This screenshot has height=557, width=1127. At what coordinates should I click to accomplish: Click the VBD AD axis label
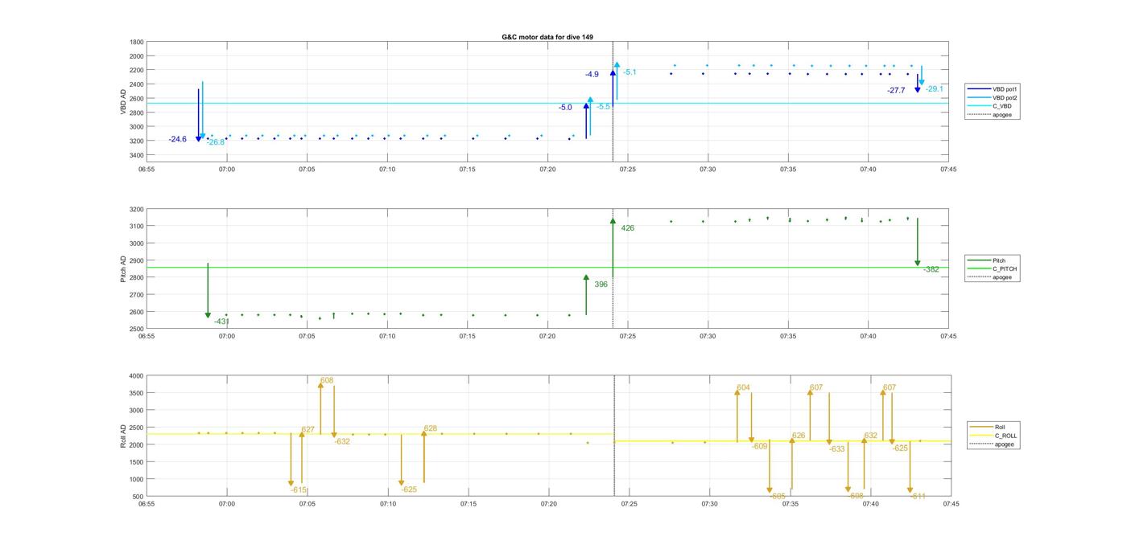tap(123, 101)
